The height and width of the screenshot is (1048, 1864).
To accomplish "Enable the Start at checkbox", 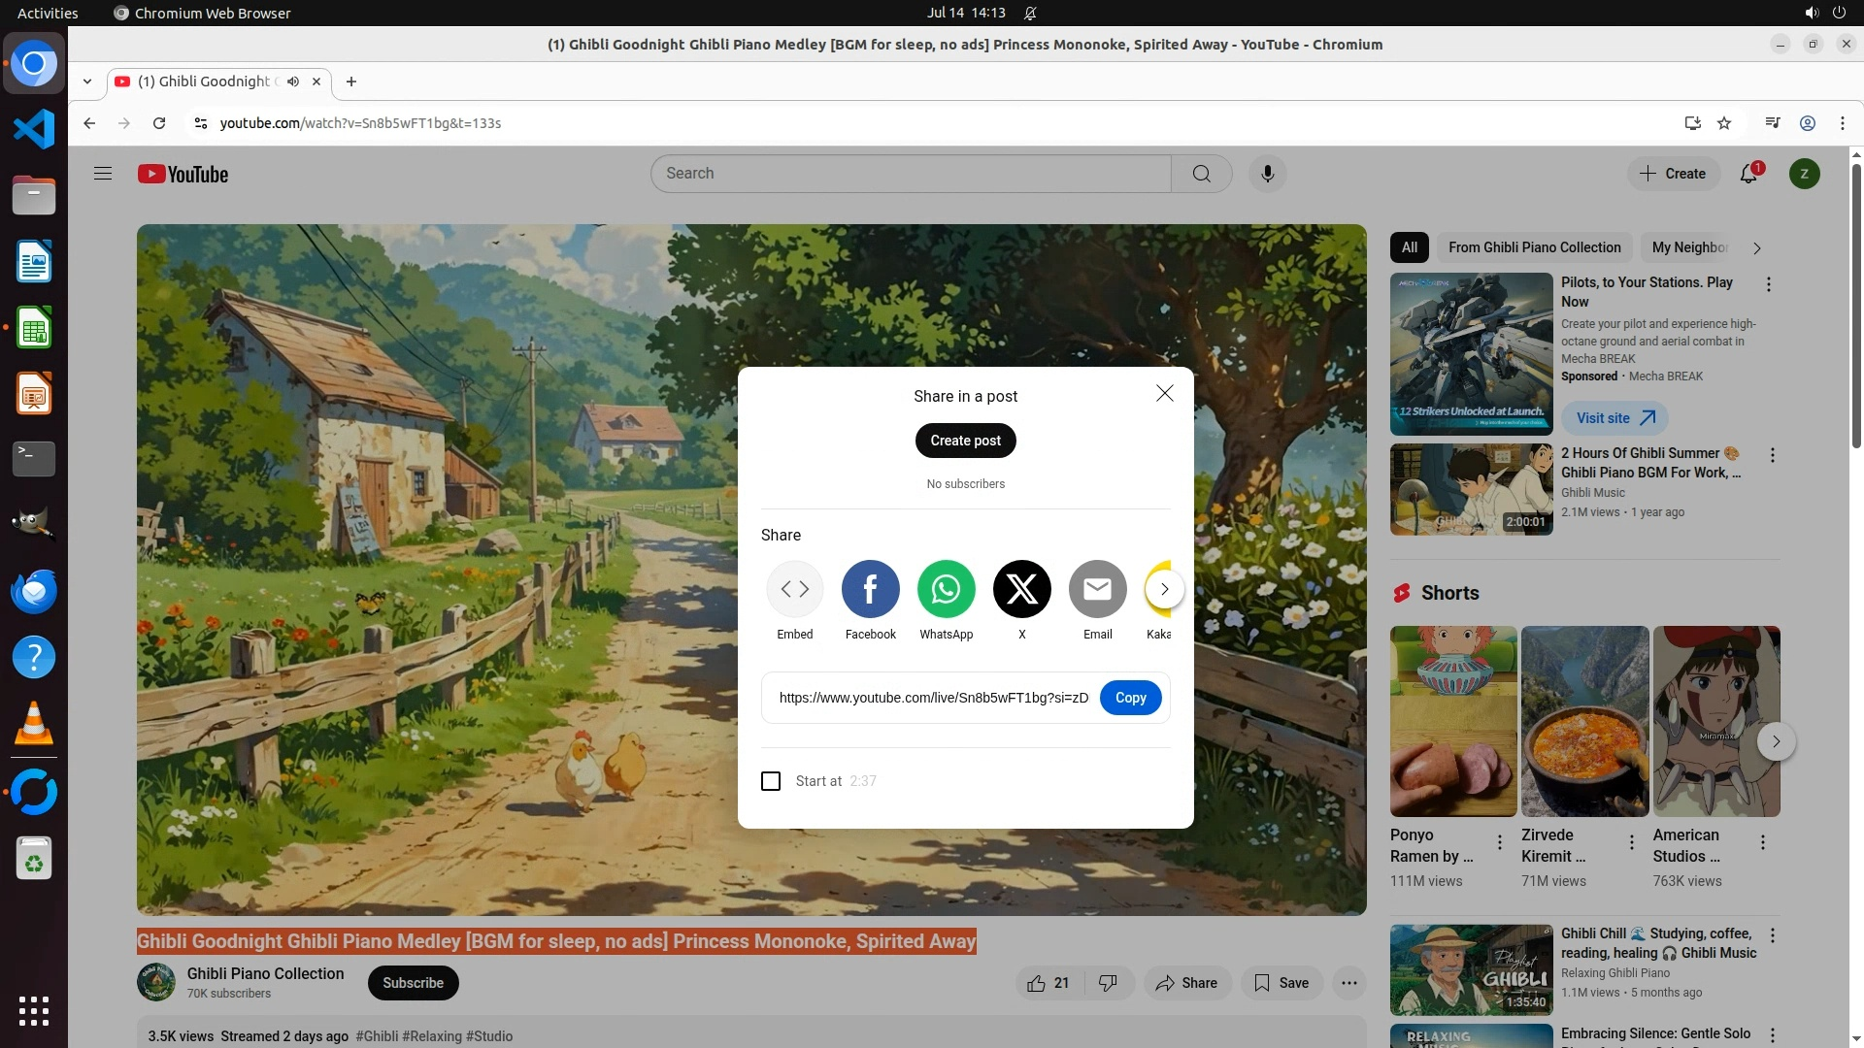I will [x=771, y=781].
